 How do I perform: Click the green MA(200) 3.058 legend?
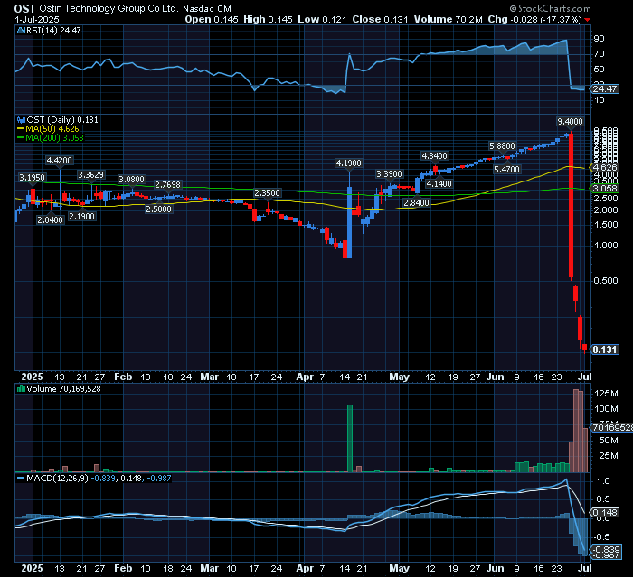tap(51, 137)
